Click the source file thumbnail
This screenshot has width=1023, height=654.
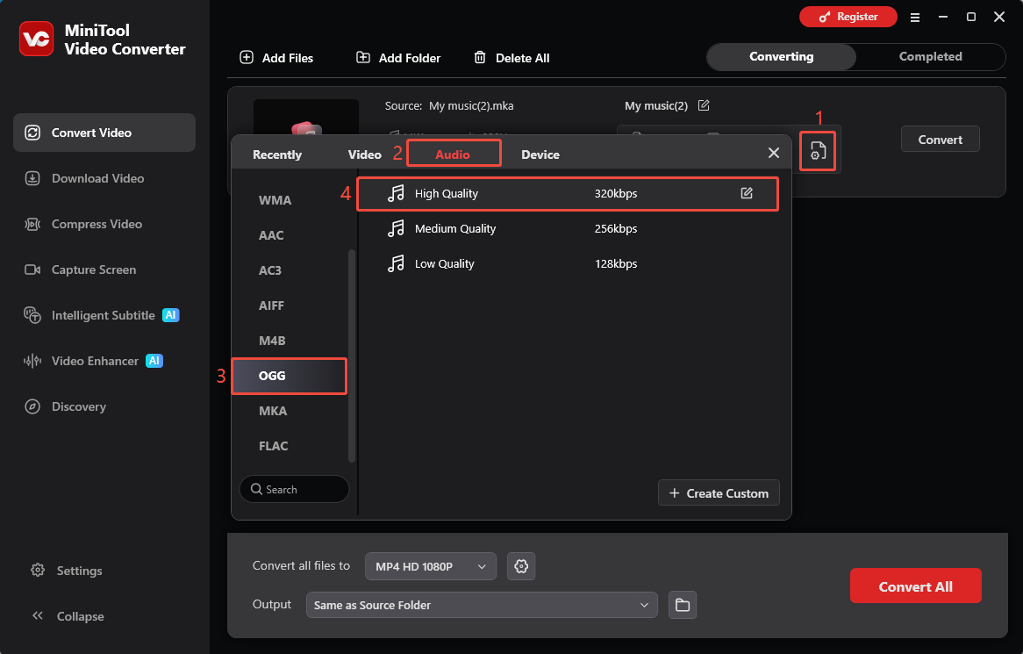(306, 118)
